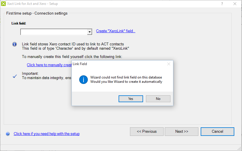Click "Xact Link for Act and Xero - Setup" title
242x151 pixels.
click(32, 4)
